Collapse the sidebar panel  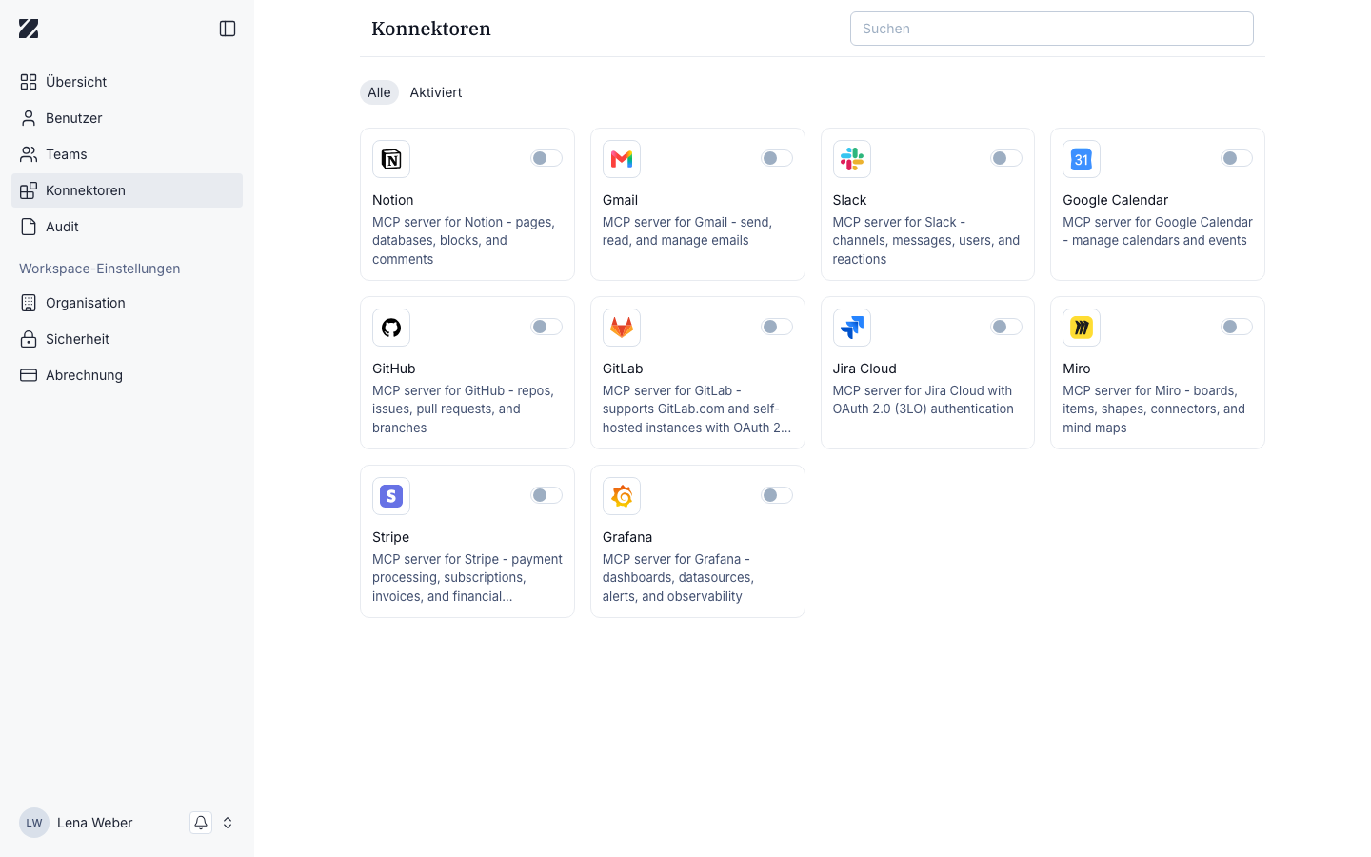tap(228, 29)
